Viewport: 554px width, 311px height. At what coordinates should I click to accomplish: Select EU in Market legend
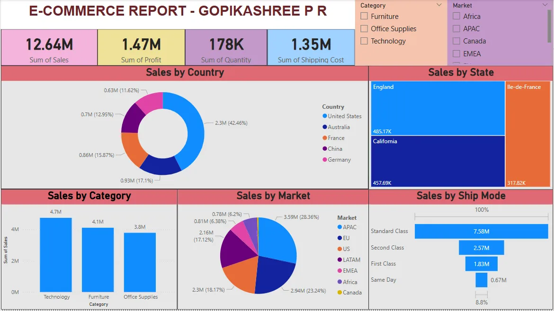click(x=343, y=238)
